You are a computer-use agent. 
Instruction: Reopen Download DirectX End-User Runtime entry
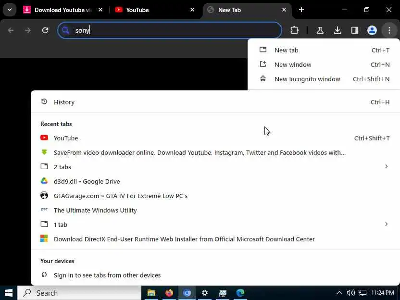click(215, 239)
